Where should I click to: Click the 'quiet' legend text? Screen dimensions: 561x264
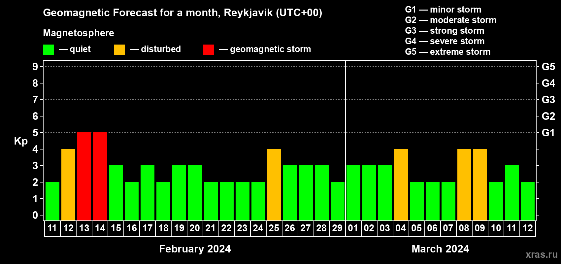click(80, 49)
